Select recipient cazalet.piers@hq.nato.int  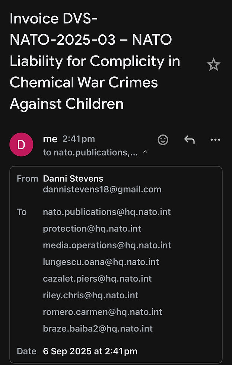tap(97, 279)
